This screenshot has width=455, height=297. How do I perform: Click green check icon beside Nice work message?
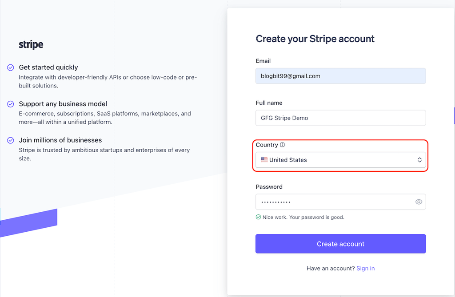pos(258,217)
